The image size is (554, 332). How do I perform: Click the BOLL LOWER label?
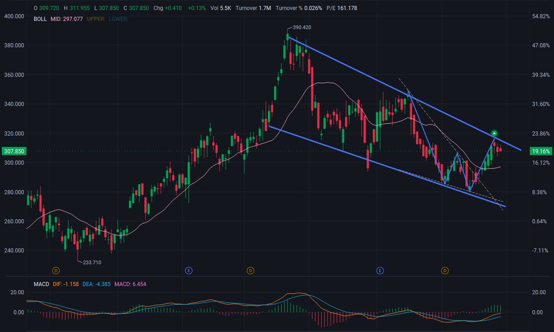[118, 19]
